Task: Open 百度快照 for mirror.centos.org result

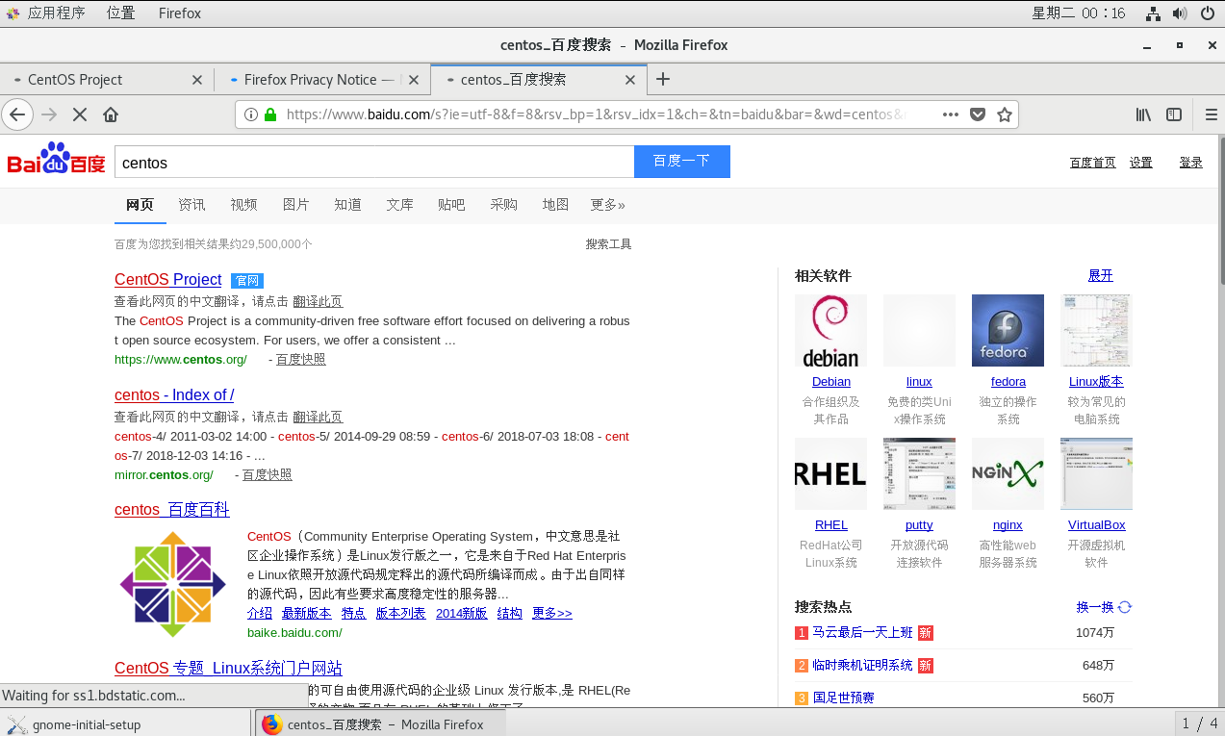Action: tap(267, 474)
